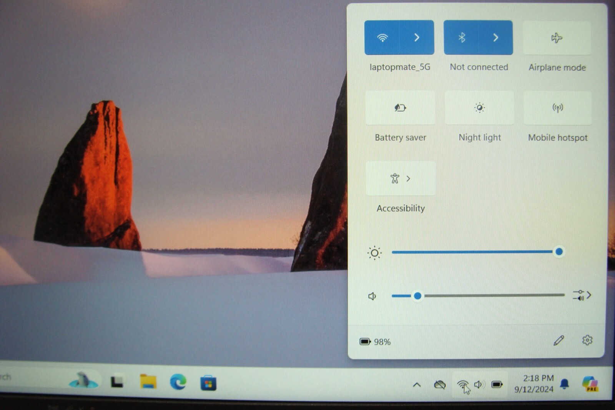
Task: Open Bluetooth devices list chevron
Action: [x=495, y=37]
